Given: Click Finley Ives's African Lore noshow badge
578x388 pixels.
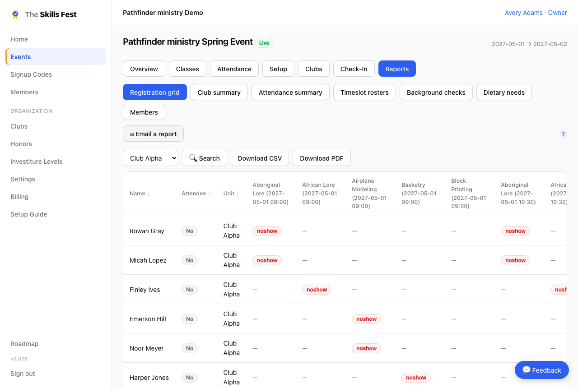Looking at the screenshot, I should (x=317, y=290).
